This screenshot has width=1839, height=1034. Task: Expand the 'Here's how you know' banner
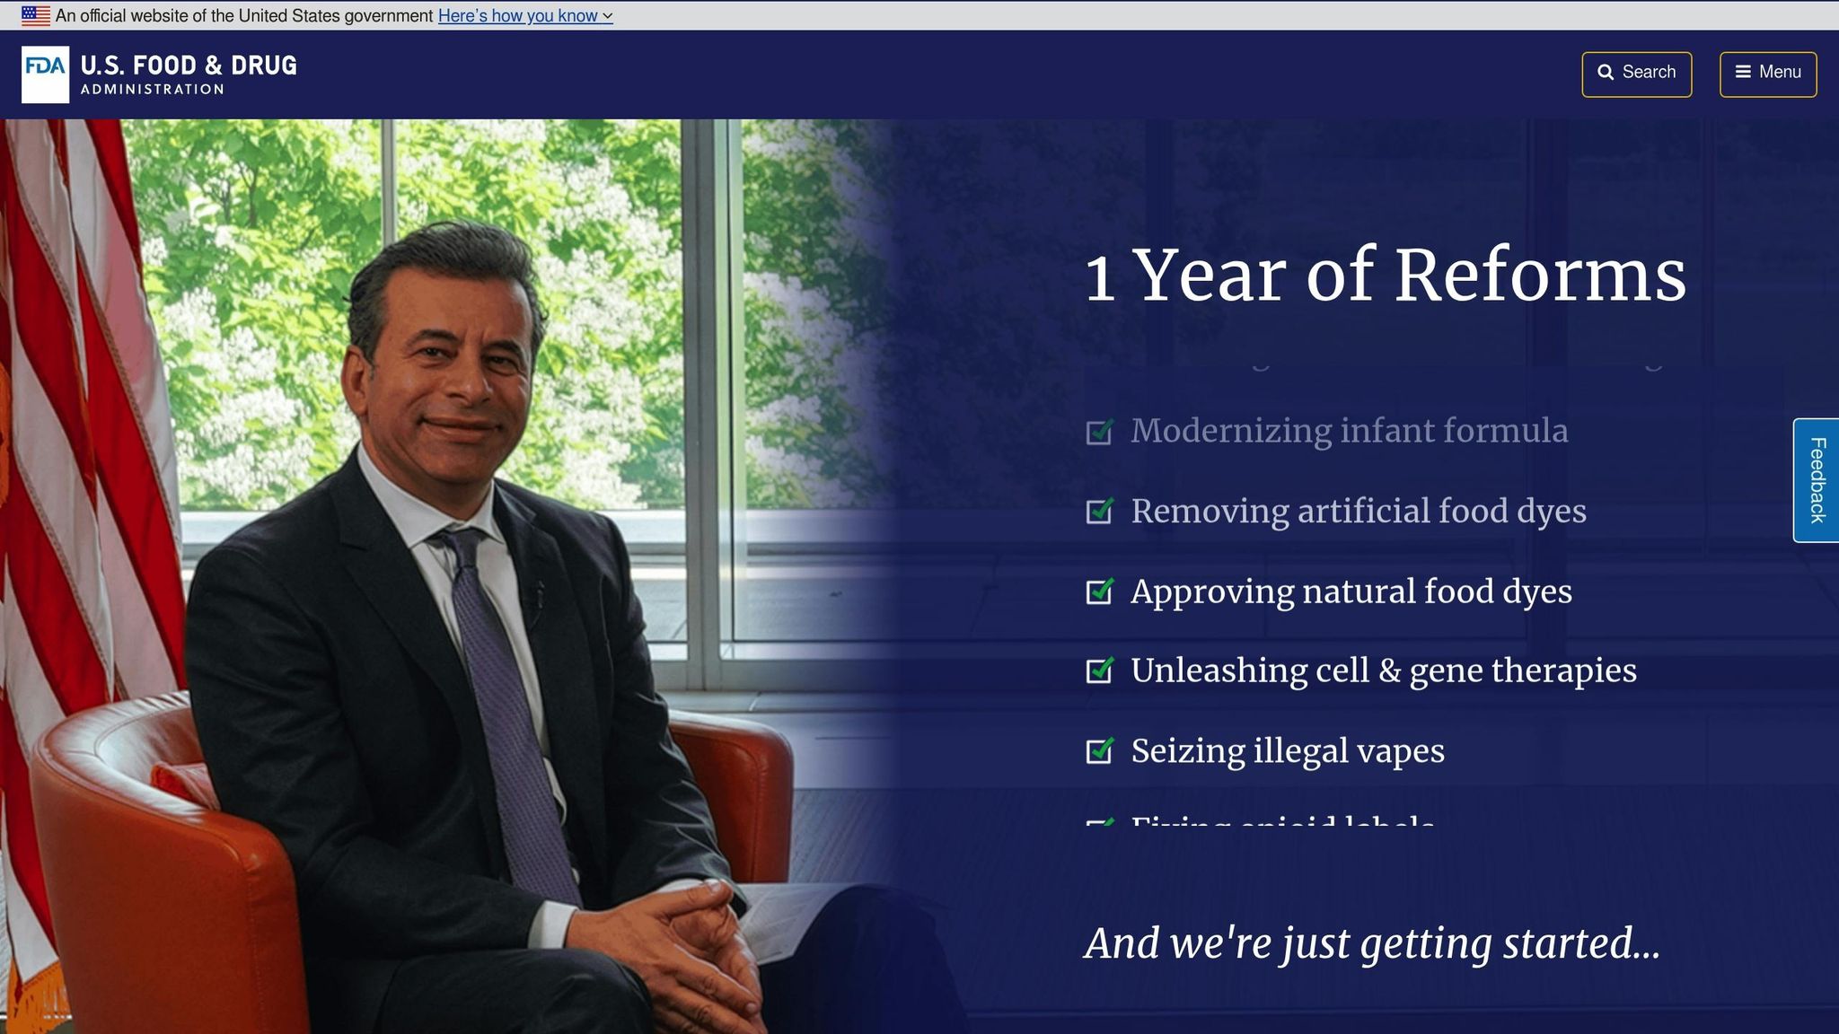pos(518,15)
